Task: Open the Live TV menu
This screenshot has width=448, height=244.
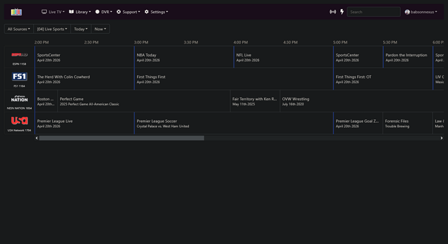Action: [x=53, y=12]
